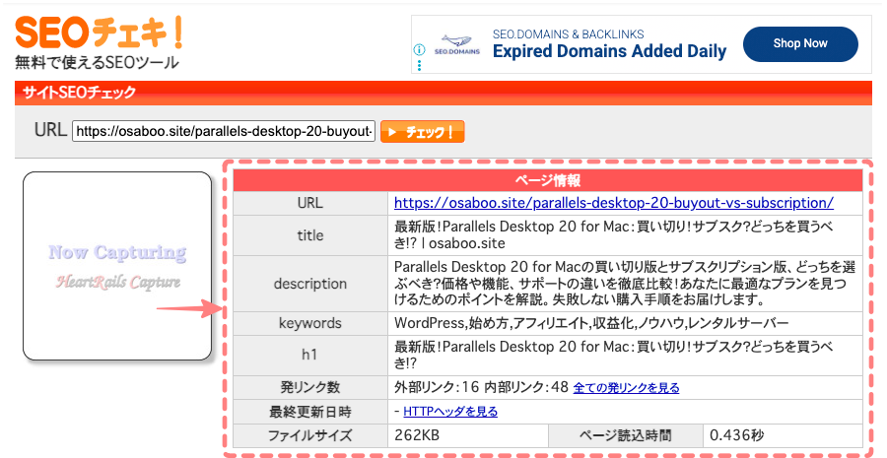
Task: Click the ad info icon
Action: [x=419, y=50]
